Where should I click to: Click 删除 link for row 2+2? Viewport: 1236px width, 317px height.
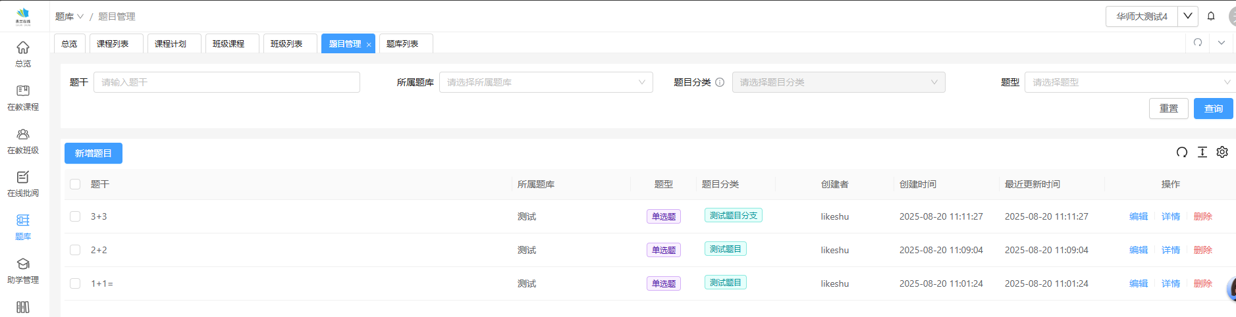click(1202, 250)
